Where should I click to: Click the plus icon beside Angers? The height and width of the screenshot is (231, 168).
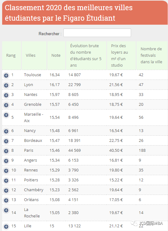(6, 161)
